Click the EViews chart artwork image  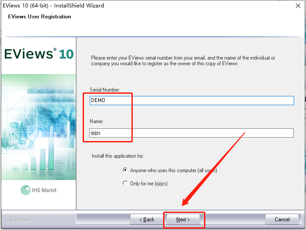click(x=39, y=127)
